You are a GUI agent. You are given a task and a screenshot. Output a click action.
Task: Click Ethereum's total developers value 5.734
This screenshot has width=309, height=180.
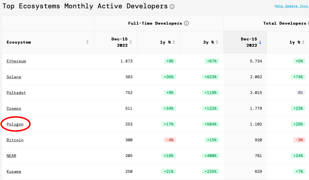coord(256,61)
